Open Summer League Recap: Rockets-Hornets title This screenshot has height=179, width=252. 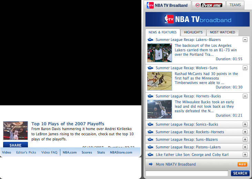click(x=190, y=132)
